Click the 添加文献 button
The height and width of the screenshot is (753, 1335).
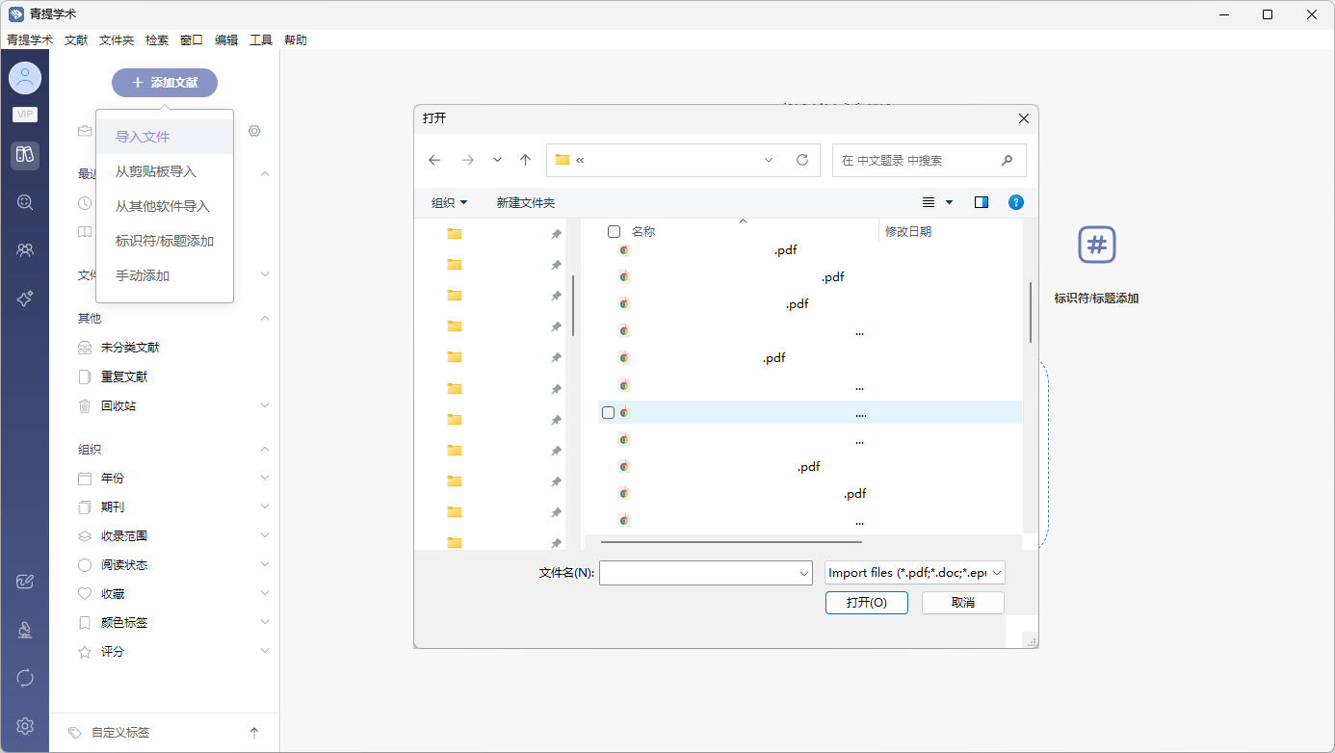[x=165, y=83]
